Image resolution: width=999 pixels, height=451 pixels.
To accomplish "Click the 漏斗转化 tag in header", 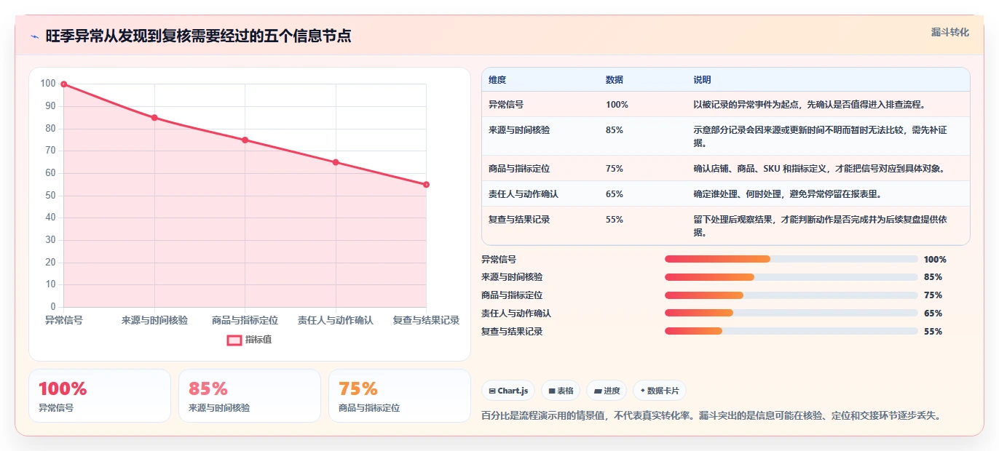I will [x=950, y=32].
